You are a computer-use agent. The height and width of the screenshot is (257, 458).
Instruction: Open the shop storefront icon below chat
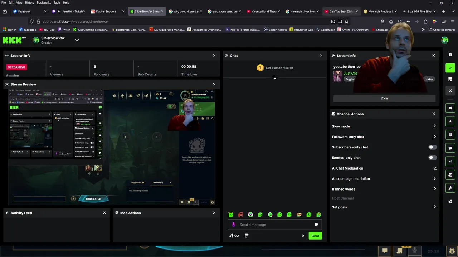(x=247, y=236)
